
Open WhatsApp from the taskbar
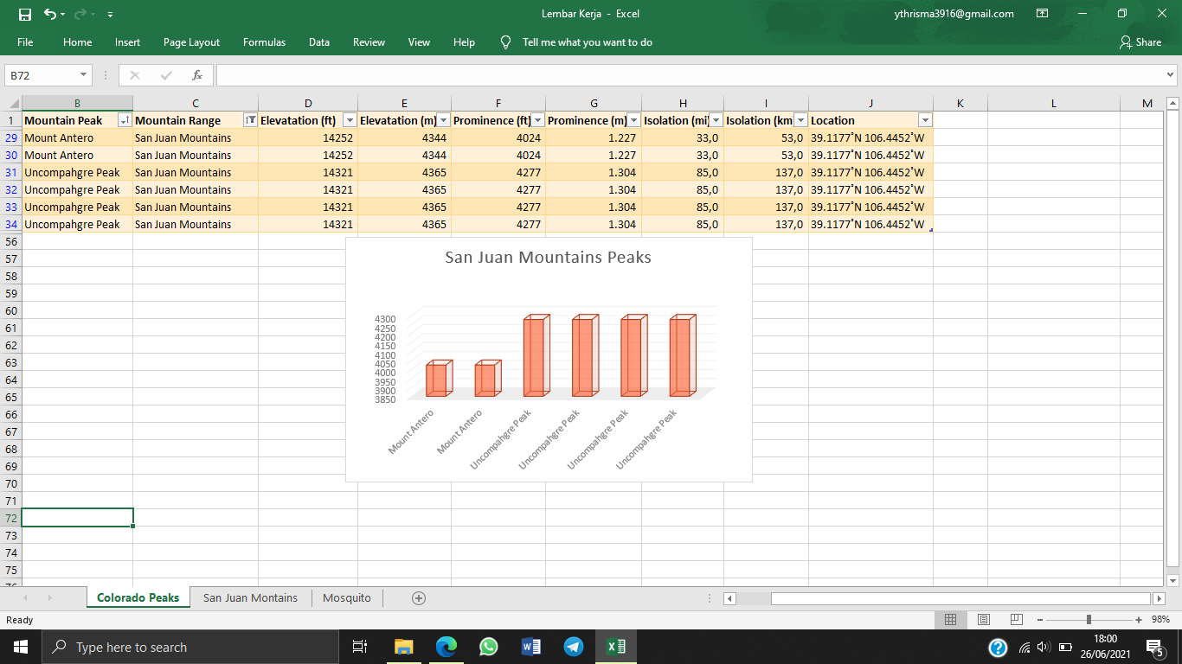488,647
